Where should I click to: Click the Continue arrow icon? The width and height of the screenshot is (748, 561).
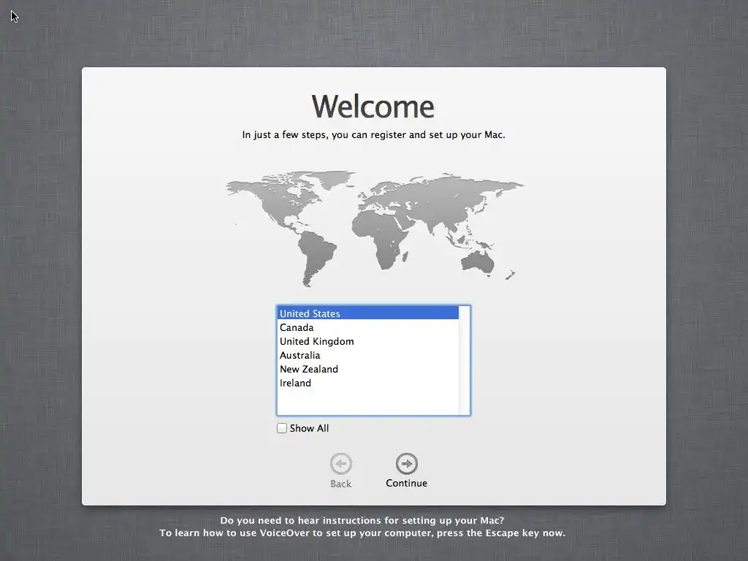coord(406,463)
